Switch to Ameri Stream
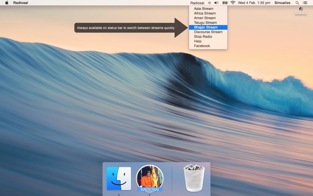This screenshot has height=196, width=313. click(x=205, y=18)
